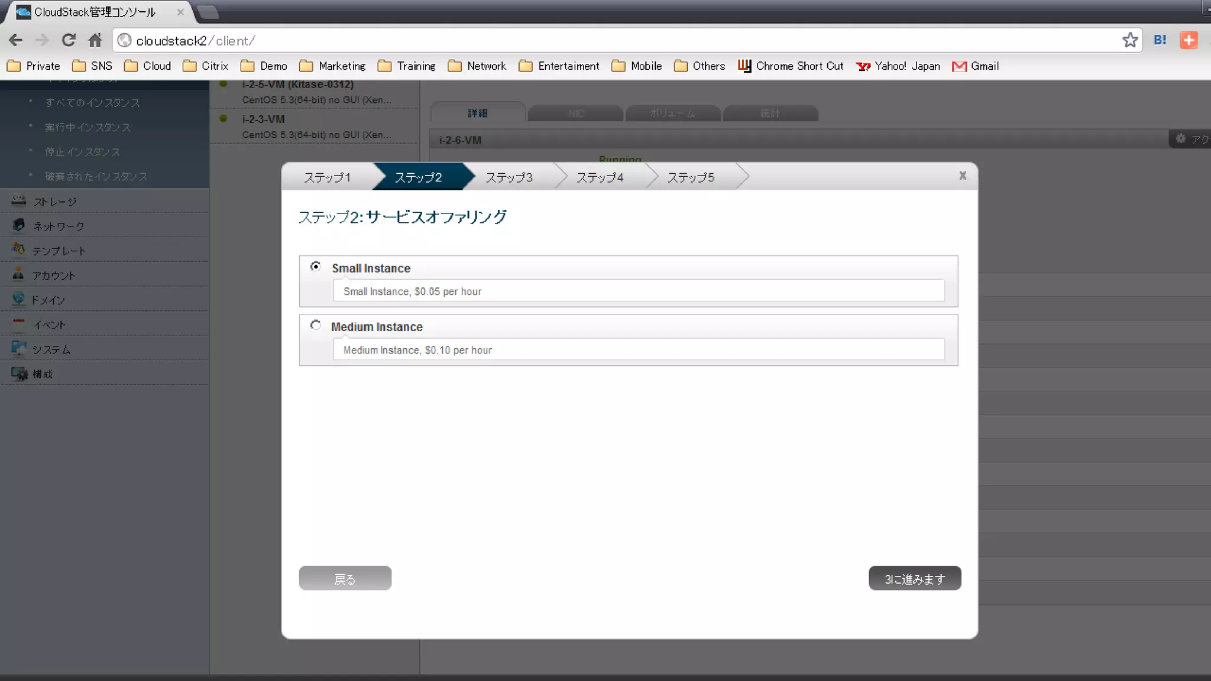Select the Medium Instance radio button
The height and width of the screenshot is (681, 1211).
tap(316, 325)
